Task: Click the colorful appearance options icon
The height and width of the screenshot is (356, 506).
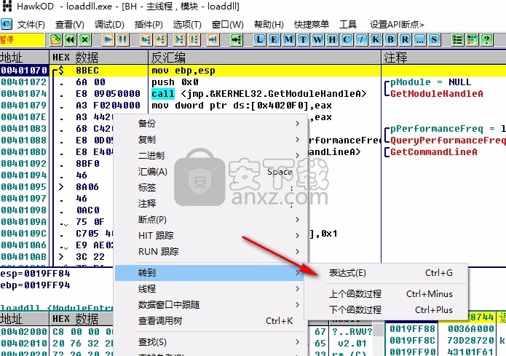Action: pos(472,40)
